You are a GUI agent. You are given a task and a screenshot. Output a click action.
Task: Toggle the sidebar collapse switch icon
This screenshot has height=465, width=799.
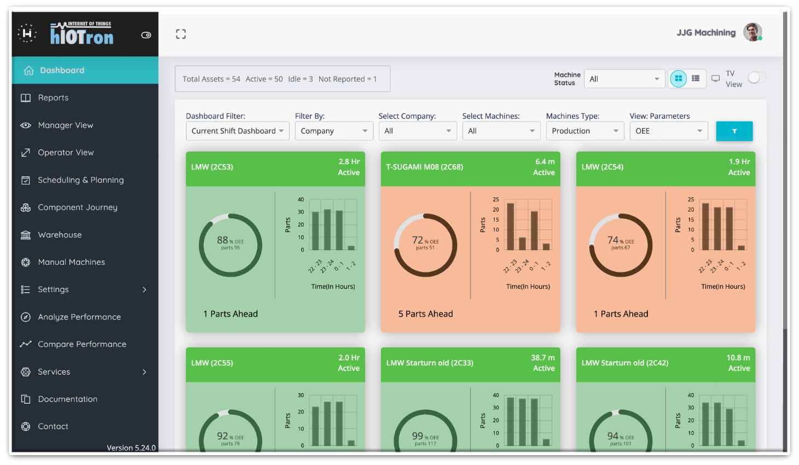pyautogui.click(x=146, y=35)
